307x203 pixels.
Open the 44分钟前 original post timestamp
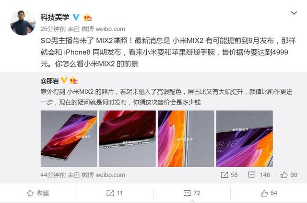pyautogui.click(x=53, y=175)
